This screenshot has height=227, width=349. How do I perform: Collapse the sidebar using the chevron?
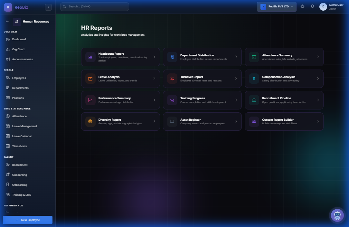tap(48, 7)
